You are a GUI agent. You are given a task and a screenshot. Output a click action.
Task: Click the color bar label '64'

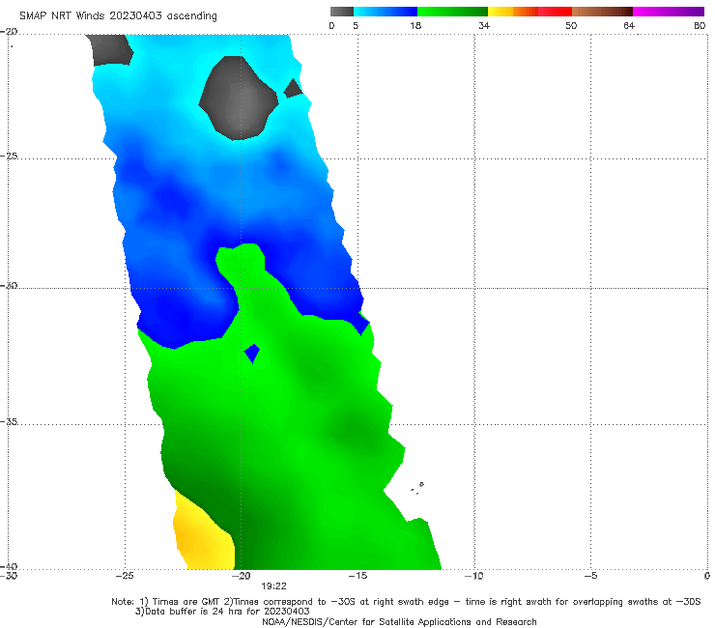pos(629,25)
